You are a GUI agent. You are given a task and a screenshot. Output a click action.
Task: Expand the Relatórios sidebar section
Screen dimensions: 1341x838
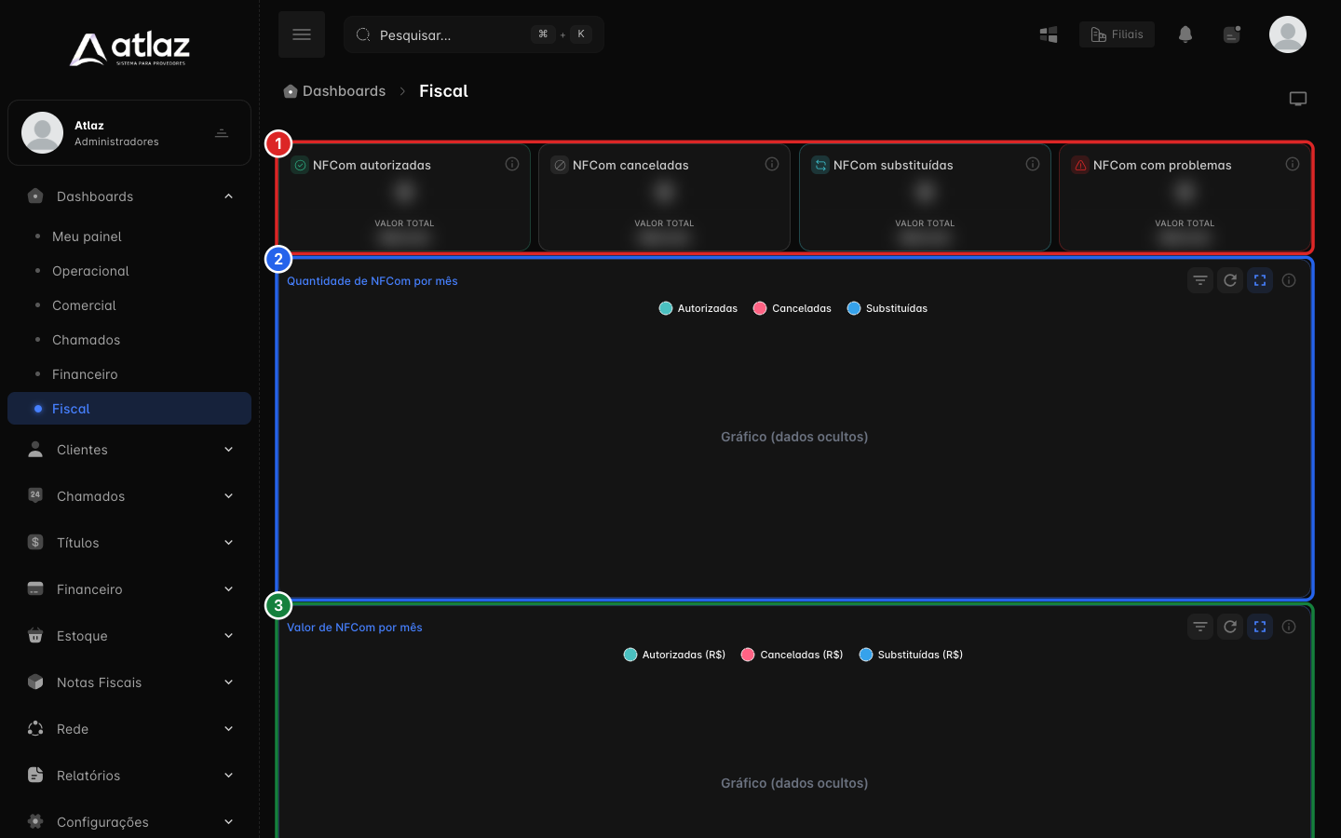[x=129, y=776]
